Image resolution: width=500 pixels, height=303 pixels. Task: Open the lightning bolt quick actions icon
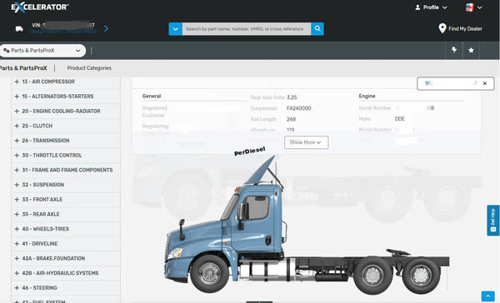tap(454, 50)
